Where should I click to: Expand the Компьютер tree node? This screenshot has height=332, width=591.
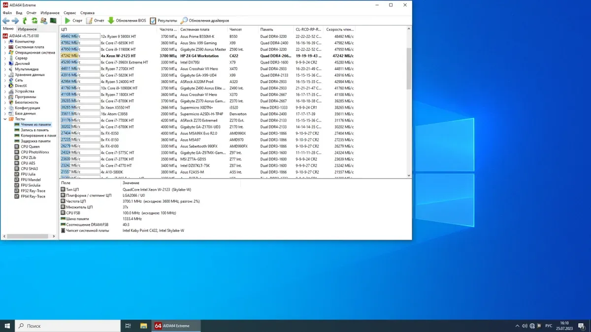tap(5, 42)
